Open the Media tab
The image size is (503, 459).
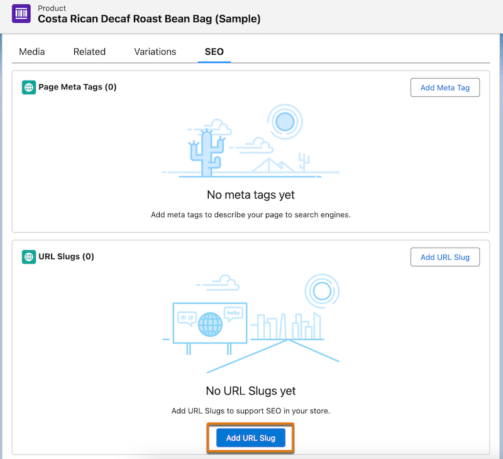[32, 52]
